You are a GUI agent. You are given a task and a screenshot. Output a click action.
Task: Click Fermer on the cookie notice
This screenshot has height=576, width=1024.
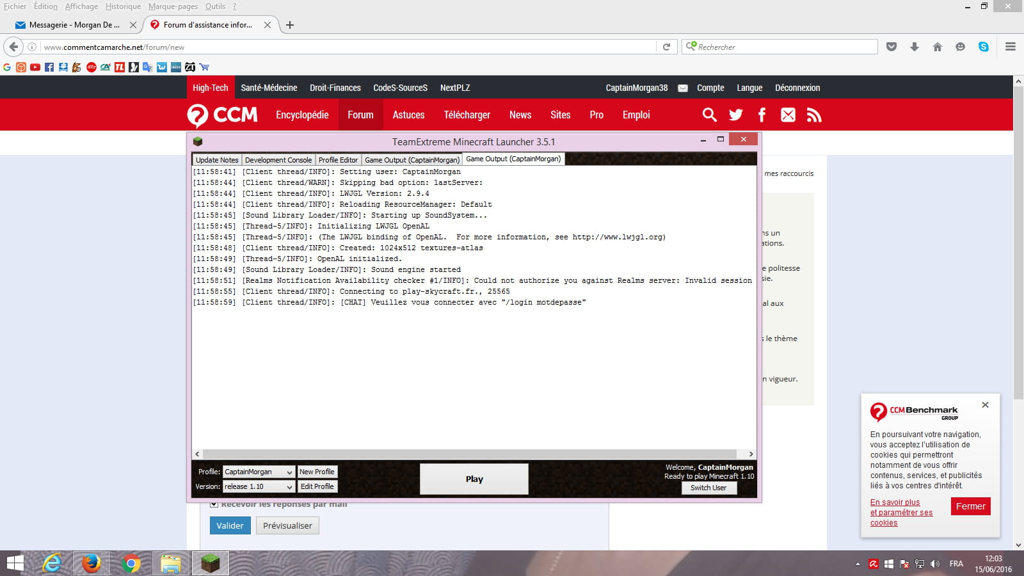970,506
